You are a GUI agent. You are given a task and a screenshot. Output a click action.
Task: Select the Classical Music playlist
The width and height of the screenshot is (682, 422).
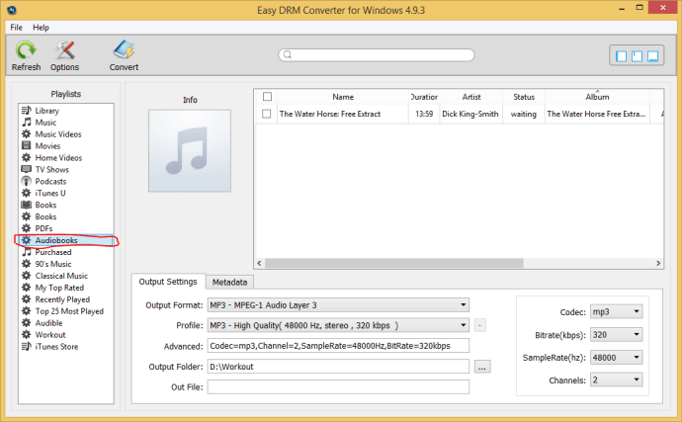click(61, 276)
